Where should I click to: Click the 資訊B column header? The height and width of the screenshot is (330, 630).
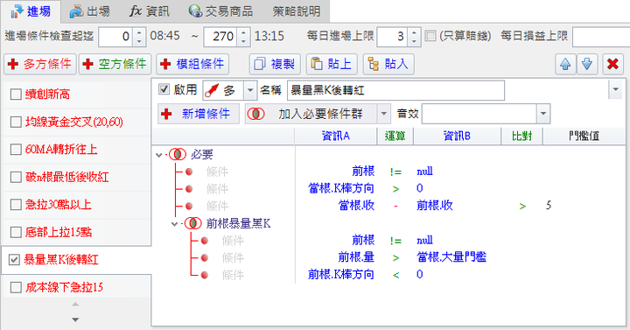[x=457, y=137]
